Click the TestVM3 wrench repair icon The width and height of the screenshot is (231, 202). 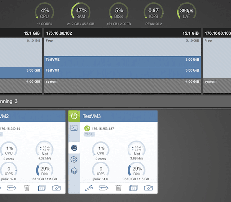tap(89, 188)
